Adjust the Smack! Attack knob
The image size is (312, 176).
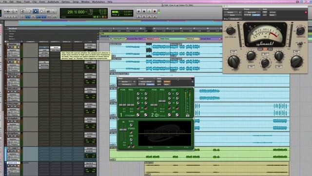pyautogui.click(x=251, y=56)
